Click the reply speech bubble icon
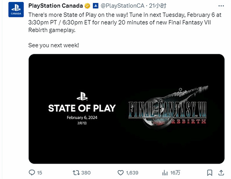 click(x=32, y=172)
